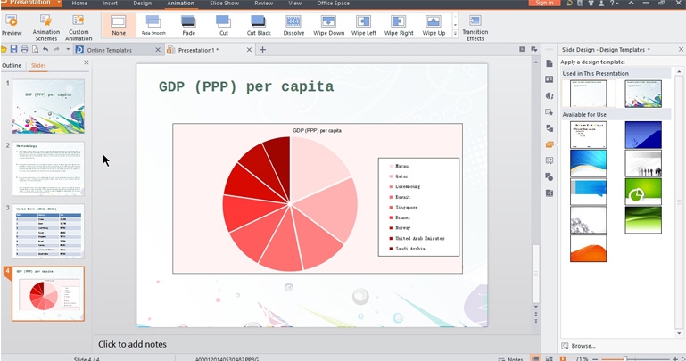Click the skin shirt icon in title bar

[x=591, y=3]
